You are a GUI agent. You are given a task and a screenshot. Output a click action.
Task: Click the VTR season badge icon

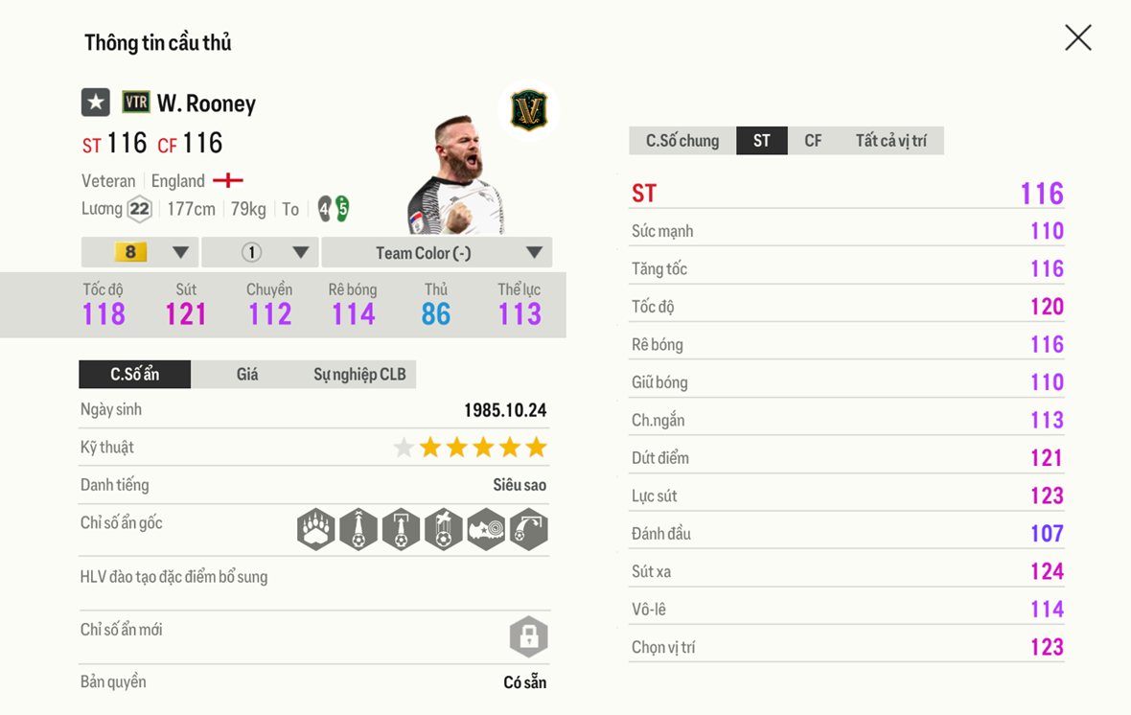(136, 103)
